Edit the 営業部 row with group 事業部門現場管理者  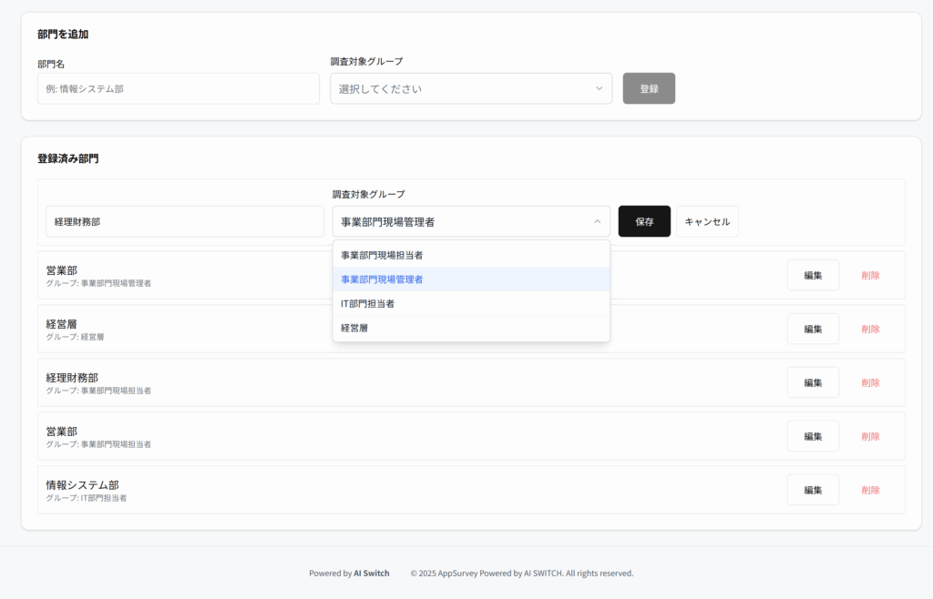(x=813, y=275)
